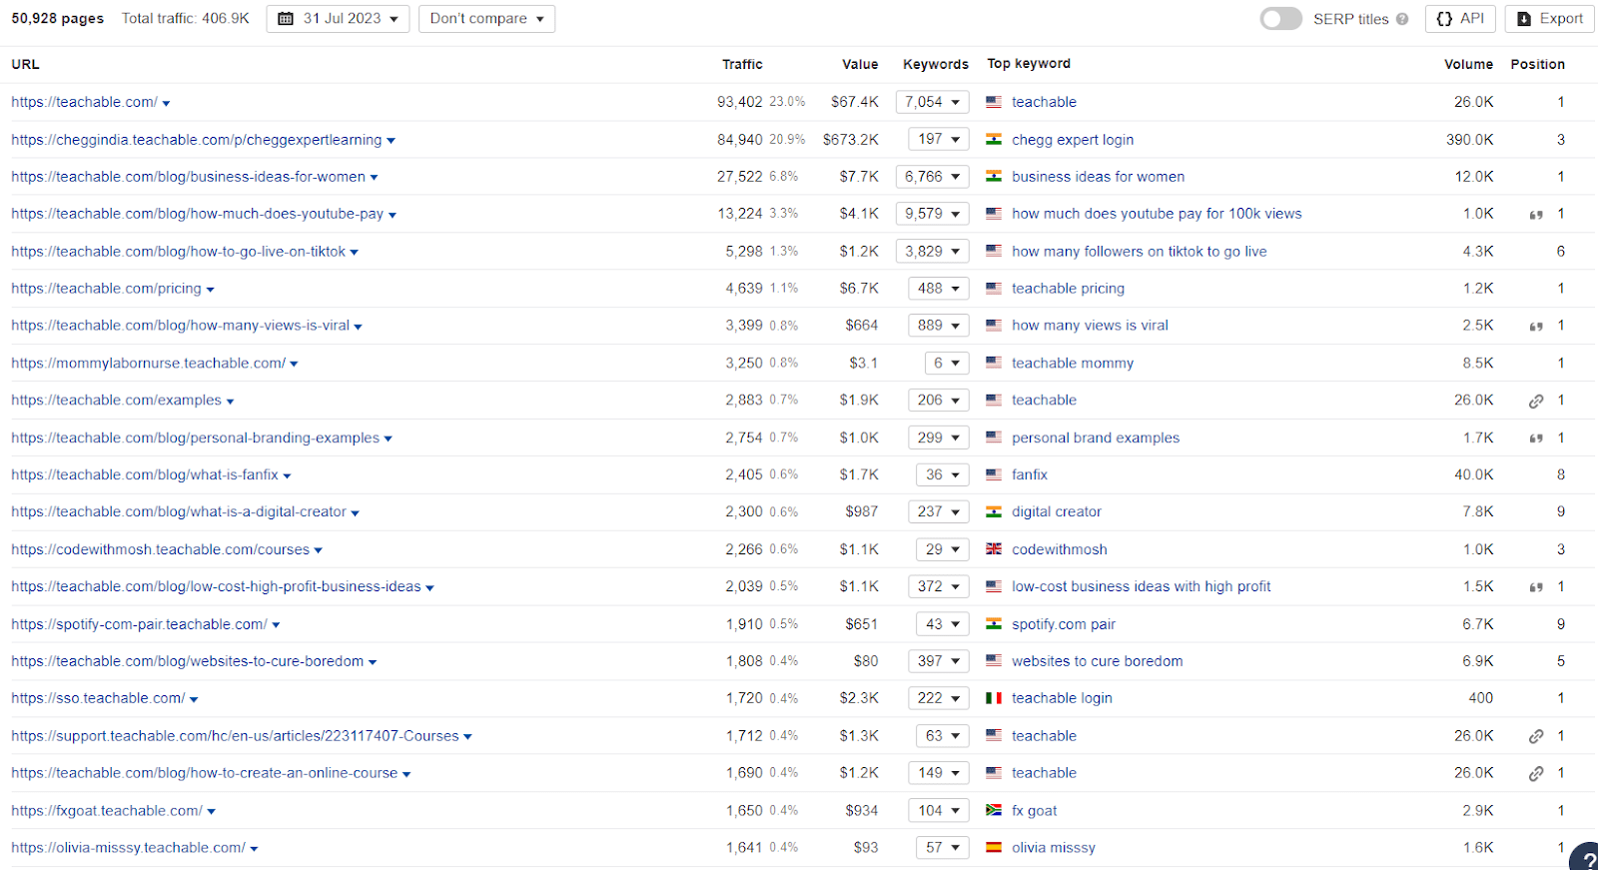Click the 390.0K volume value
The width and height of the screenshot is (1598, 870).
(1469, 140)
